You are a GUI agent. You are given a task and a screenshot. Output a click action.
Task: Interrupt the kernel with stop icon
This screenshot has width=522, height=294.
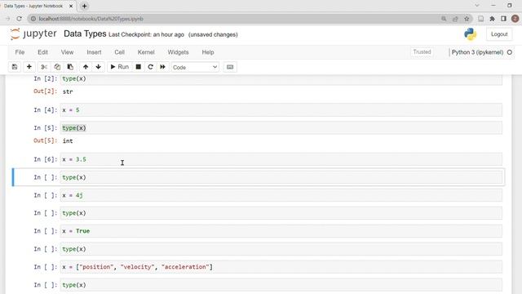point(138,67)
